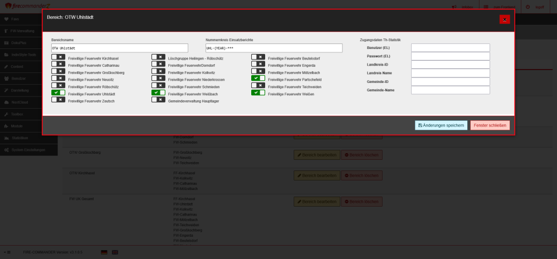Click the Fenster schließen button
The width and height of the screenshot is (557, 259).
tap(490, 125)
